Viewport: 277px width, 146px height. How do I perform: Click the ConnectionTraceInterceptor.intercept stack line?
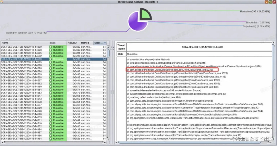[193, 108]
